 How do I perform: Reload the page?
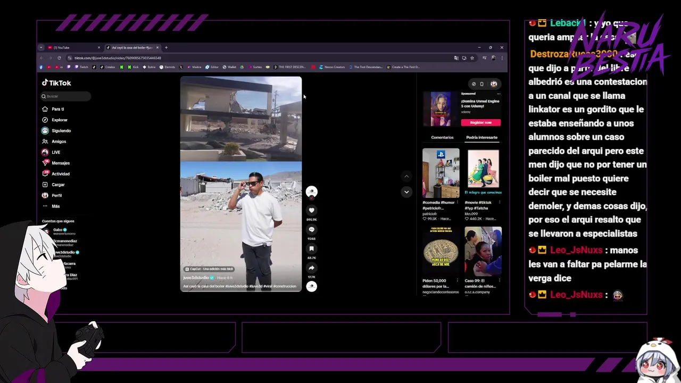[x=59, y=58]
